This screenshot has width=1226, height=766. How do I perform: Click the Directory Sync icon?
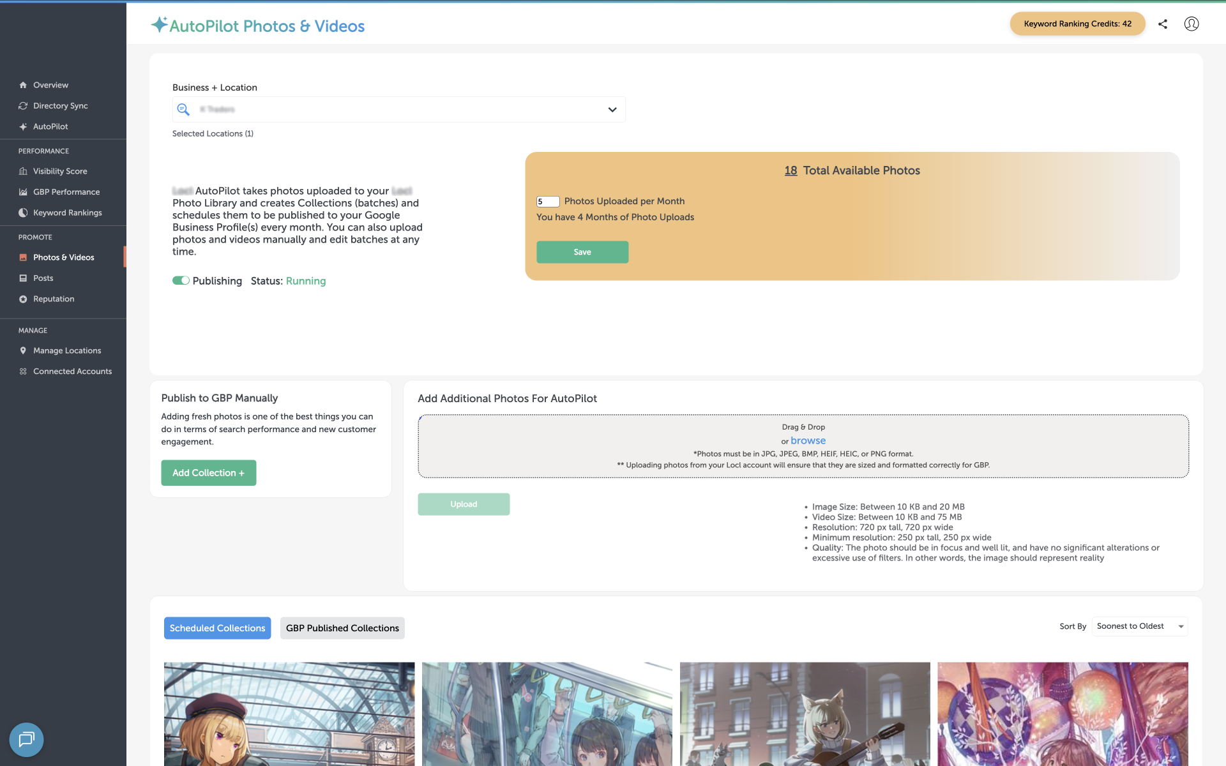(23, 106)
